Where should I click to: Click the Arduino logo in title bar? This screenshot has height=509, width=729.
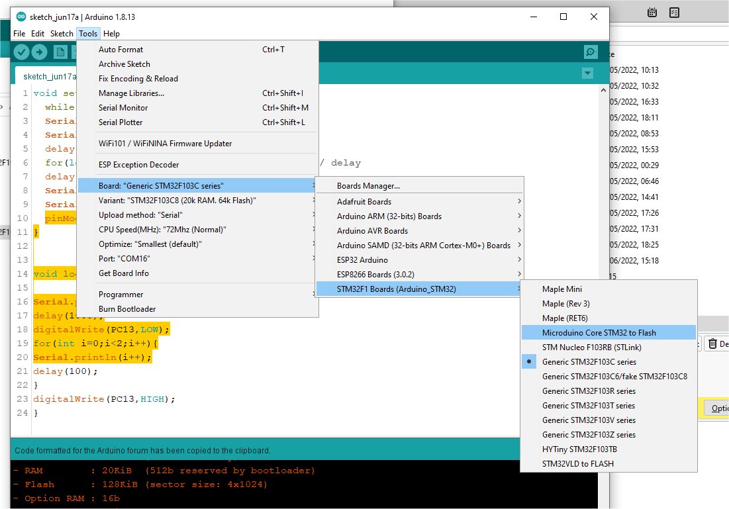[21, 17]
